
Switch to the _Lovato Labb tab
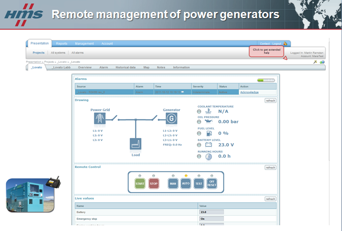pos(61,68)
